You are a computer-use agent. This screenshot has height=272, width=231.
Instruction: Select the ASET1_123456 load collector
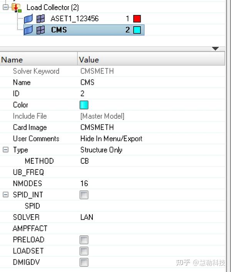(x=75, y=18)
